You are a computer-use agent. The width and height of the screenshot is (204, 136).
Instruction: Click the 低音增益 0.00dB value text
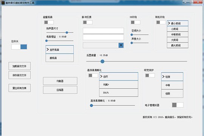point(63,37)
